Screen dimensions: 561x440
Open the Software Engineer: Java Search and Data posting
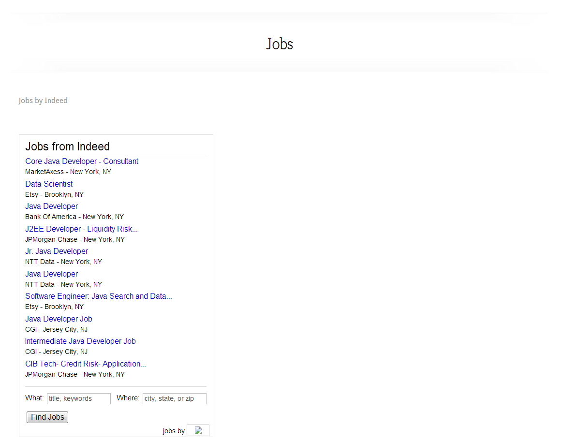pos(99,296)
